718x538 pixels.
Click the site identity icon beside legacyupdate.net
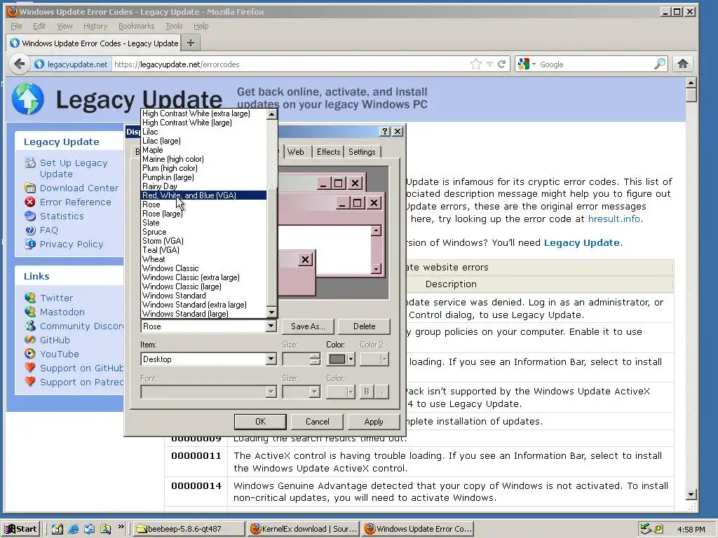39,64
